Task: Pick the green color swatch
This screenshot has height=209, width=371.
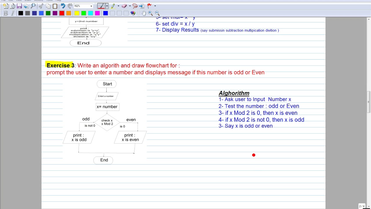Action: [x=48, y=13]
